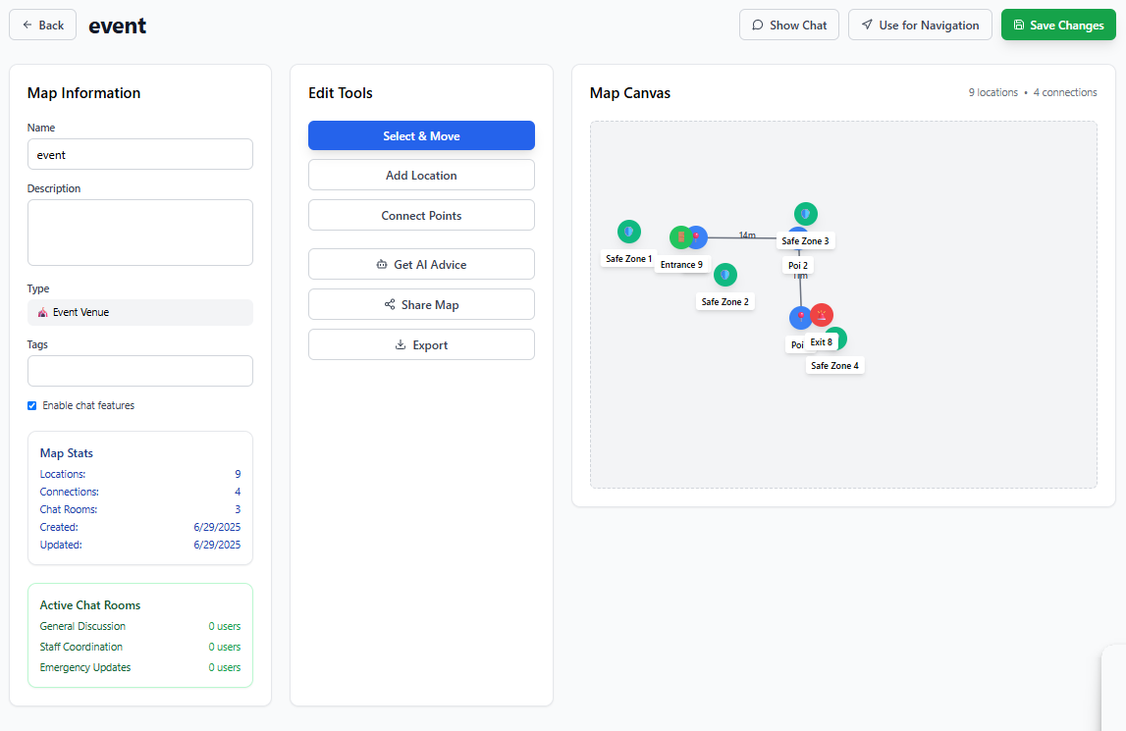Click Save Changes

(1058, 25)
